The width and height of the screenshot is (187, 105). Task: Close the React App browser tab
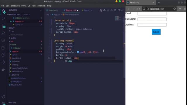tap(154, 2)
